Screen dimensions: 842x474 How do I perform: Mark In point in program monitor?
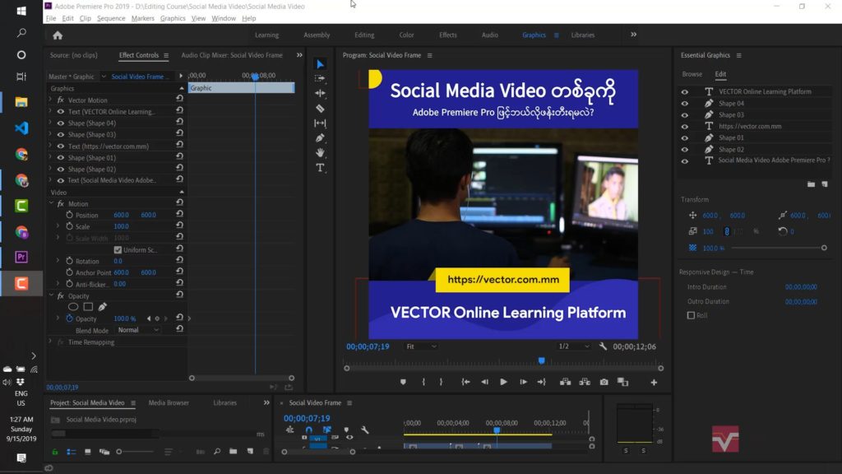423,382
